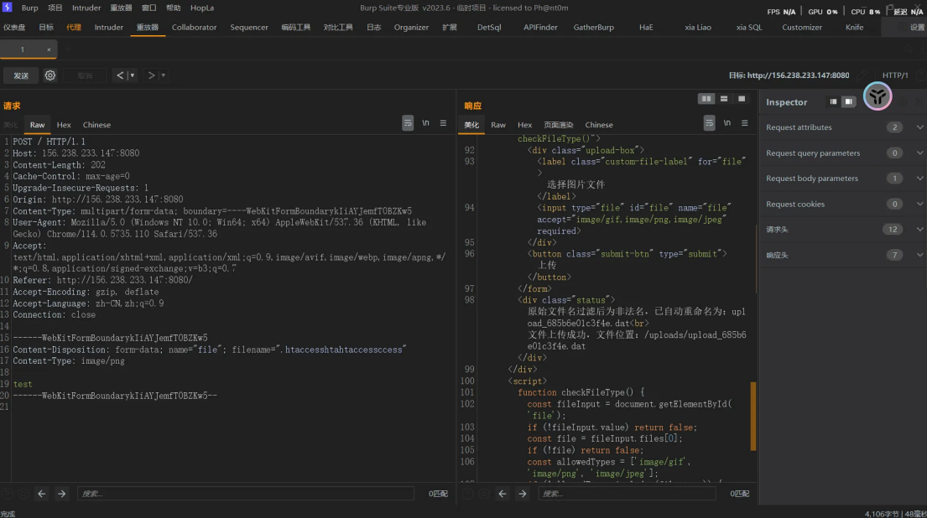Switch to side-by-side request/response layout
The width and height of the screenshot is (927, 518).
pyautogui.click(x=706, y=99)
